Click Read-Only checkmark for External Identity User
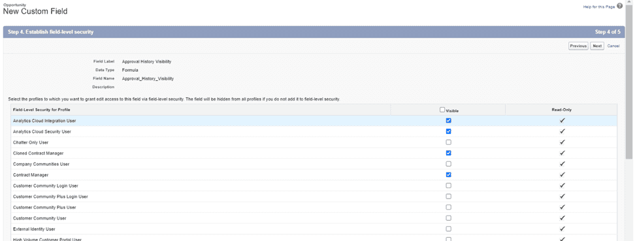Image resolution: width=637 pixels, height=241 pixels. (x=563, y=229)
